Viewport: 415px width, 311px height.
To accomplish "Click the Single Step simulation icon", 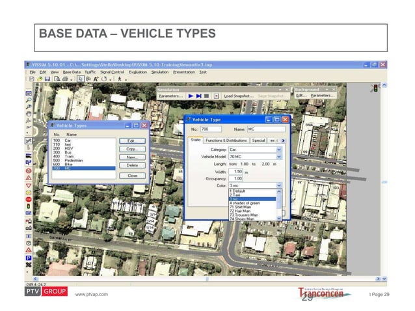I will (x=198, y=96).
